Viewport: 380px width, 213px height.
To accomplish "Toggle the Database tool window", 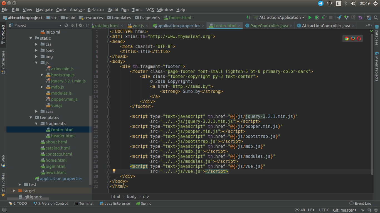I will (377, 35).
